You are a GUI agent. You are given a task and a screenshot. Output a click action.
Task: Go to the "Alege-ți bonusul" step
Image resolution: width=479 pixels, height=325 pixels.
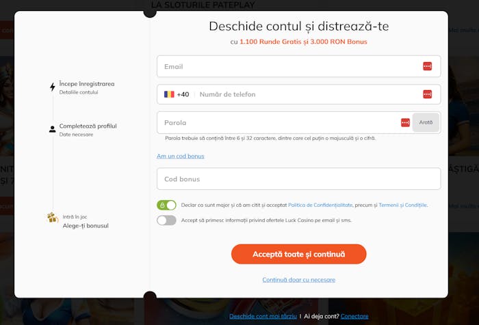pyautogui.click(x=86, y=225)
